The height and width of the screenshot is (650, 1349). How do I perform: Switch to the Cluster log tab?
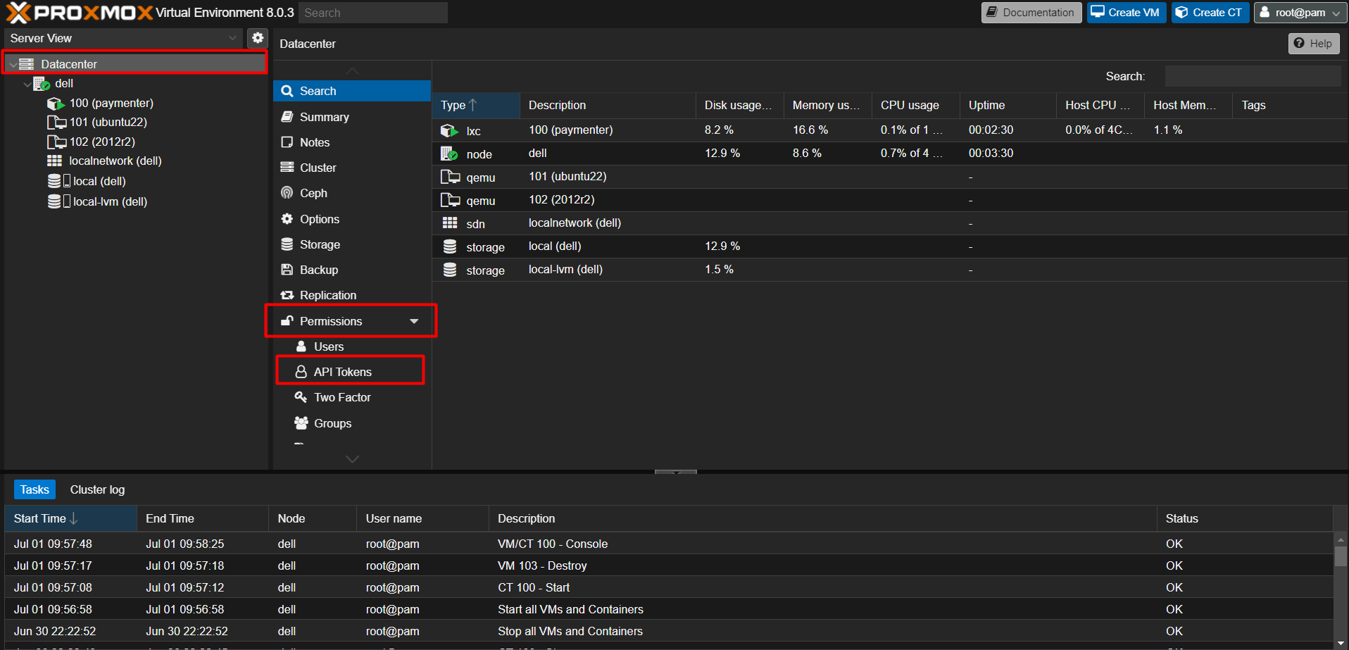coord(97,489)
